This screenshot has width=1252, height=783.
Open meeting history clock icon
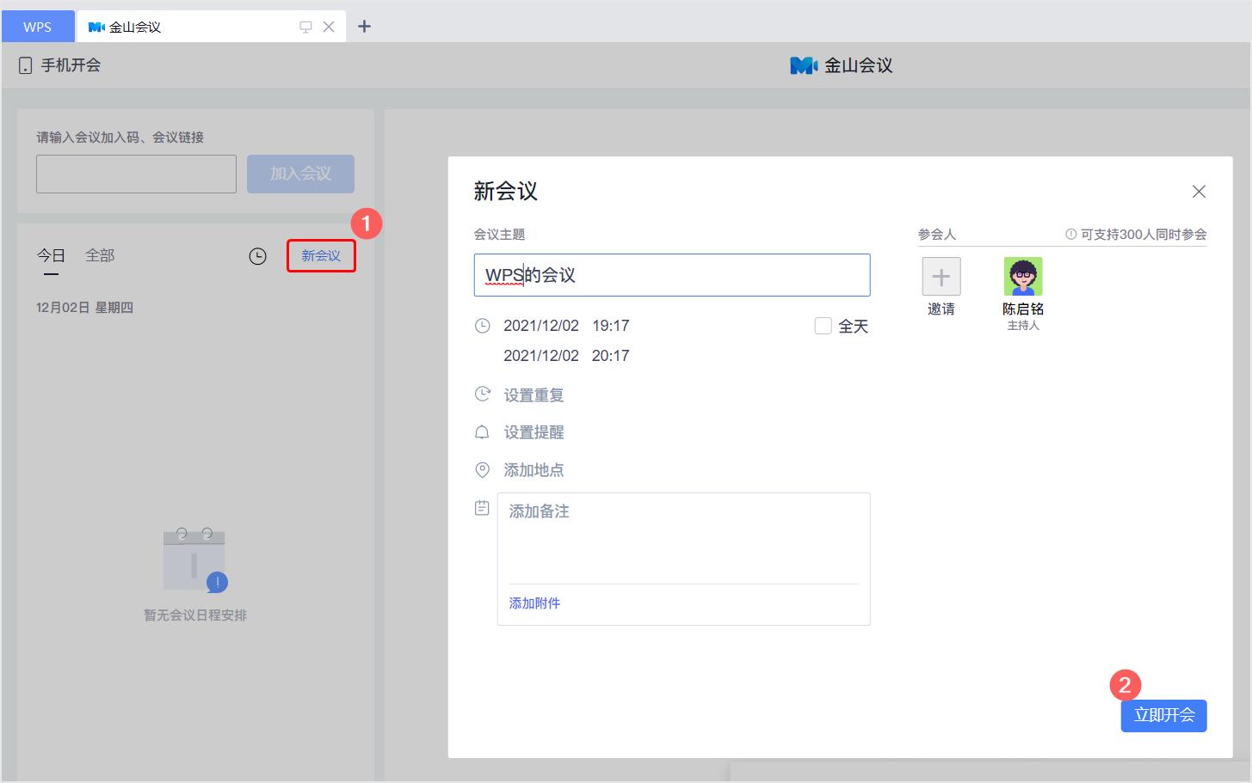257,256
